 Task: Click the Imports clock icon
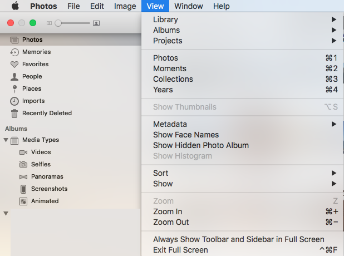14,101
